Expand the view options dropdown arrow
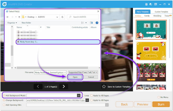Screen dimensions: 173x111 pyautogui.click(x=86, y=23)
